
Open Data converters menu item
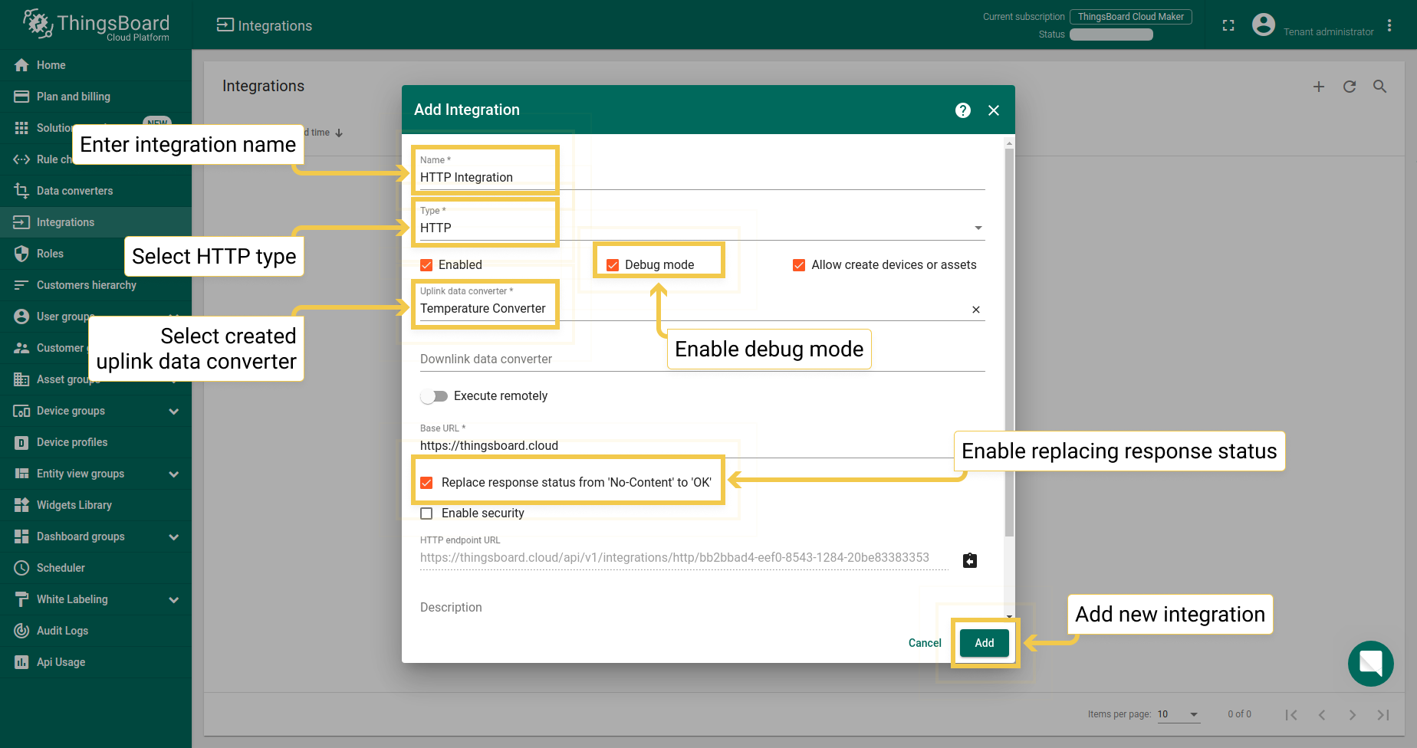click(96, 191)
